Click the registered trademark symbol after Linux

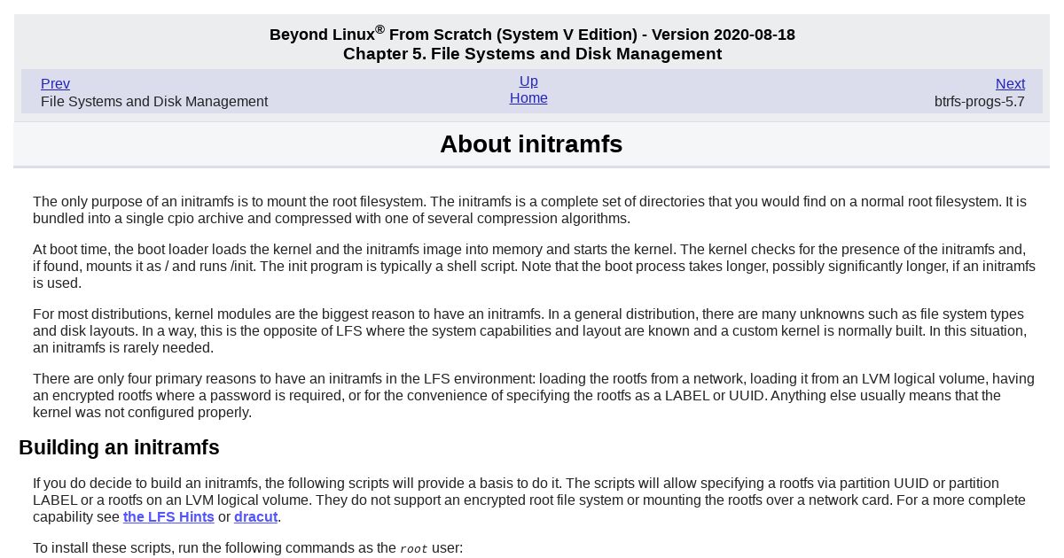pos(379,29)
